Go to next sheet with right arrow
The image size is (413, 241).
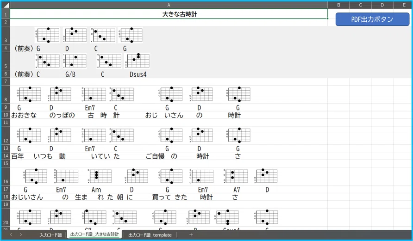21,235
